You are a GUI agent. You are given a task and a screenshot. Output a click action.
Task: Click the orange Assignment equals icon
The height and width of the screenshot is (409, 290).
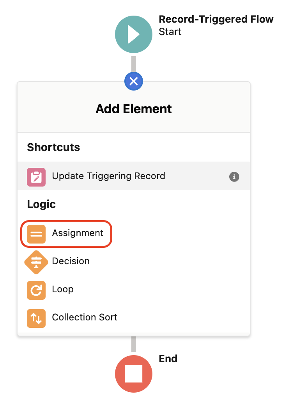tap(36, 234)
